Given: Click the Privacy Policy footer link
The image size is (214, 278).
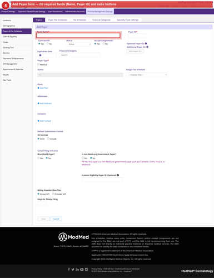Looking at the screenshot, I should 97,269.
